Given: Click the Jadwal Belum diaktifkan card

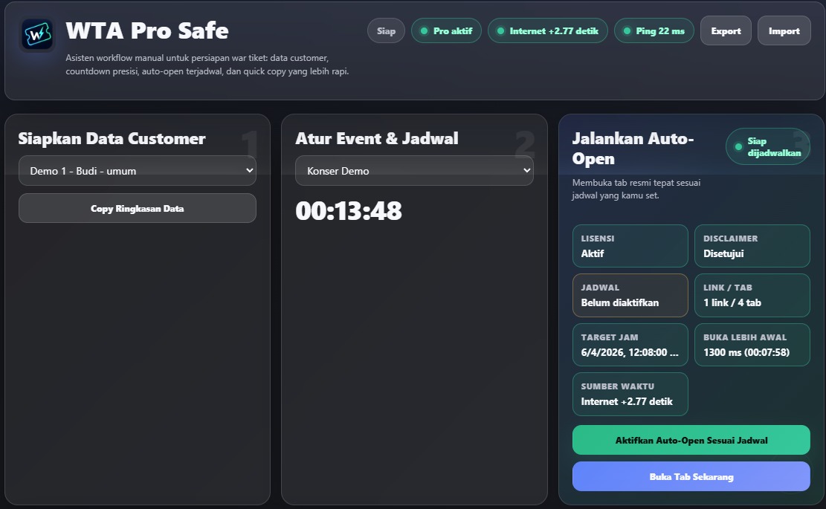Looking at the screenshot, I should coord(630,295).
